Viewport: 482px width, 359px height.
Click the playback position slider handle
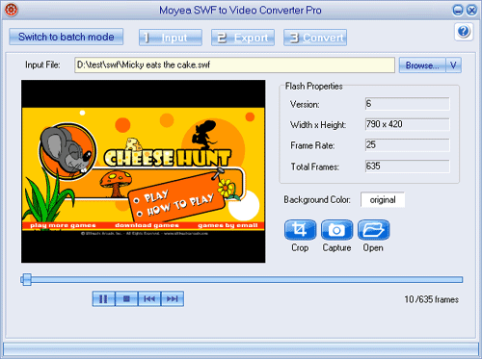click(x=27, y=279)
